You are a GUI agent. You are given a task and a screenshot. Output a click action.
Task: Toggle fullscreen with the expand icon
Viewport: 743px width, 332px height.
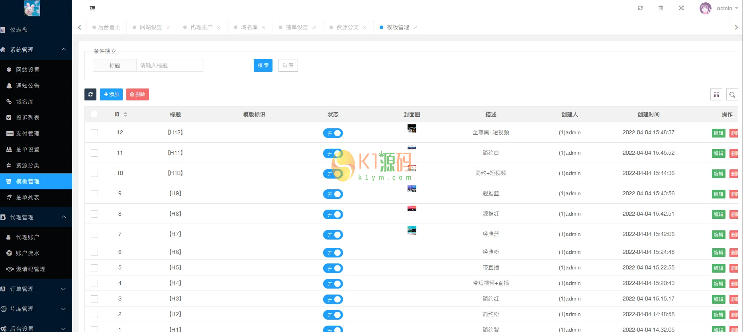coord(681,8)
